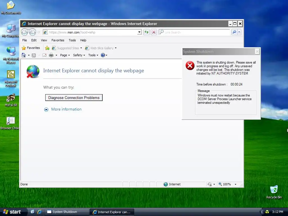The height and width of the screenshot is (216, 288).
Task: Click the msn.com address bar
Action: [92, 32]
